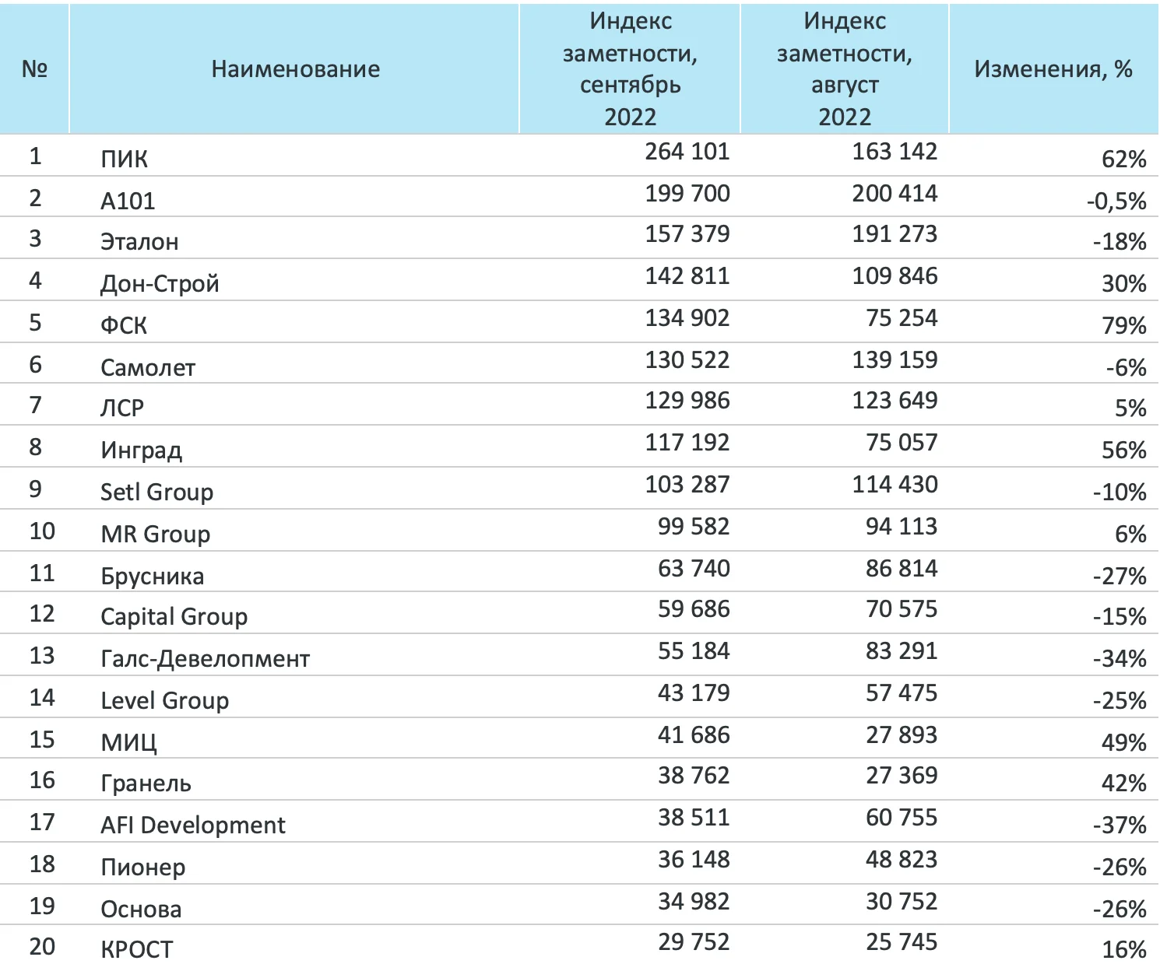Click the "Индекс заметности, август 2022" header
The width and height of the screenshot is (1160, 971).
tap(845, 69)
